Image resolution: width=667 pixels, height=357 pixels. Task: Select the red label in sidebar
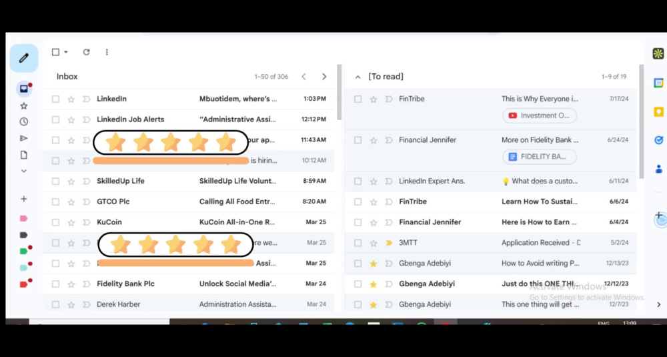(24, 284)
